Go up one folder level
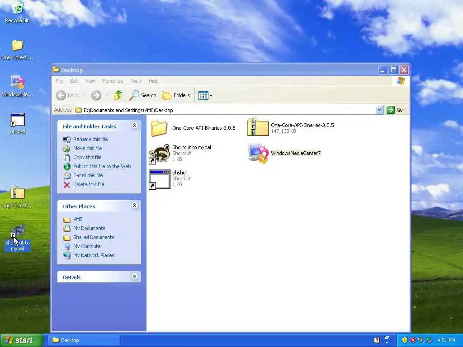This screenshot has width=463, height=347. [118, 95]
